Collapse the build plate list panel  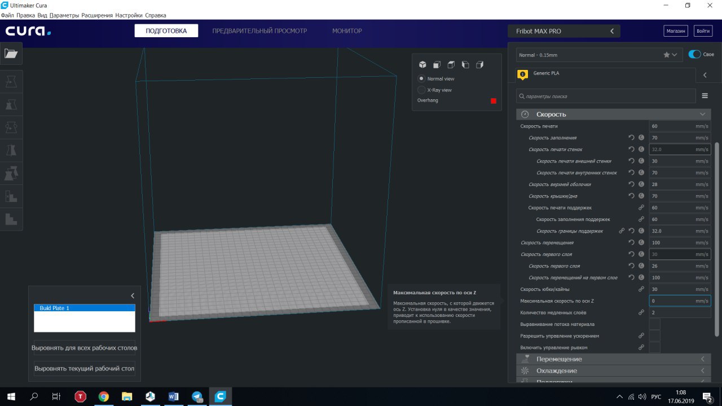133,295
